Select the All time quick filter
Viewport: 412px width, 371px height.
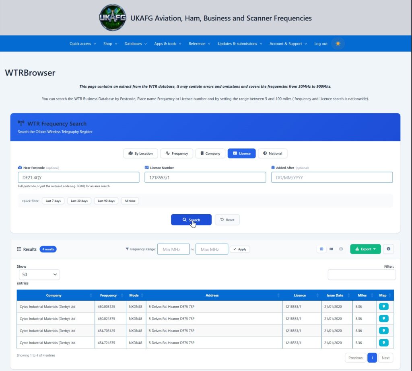coord(130,201)
